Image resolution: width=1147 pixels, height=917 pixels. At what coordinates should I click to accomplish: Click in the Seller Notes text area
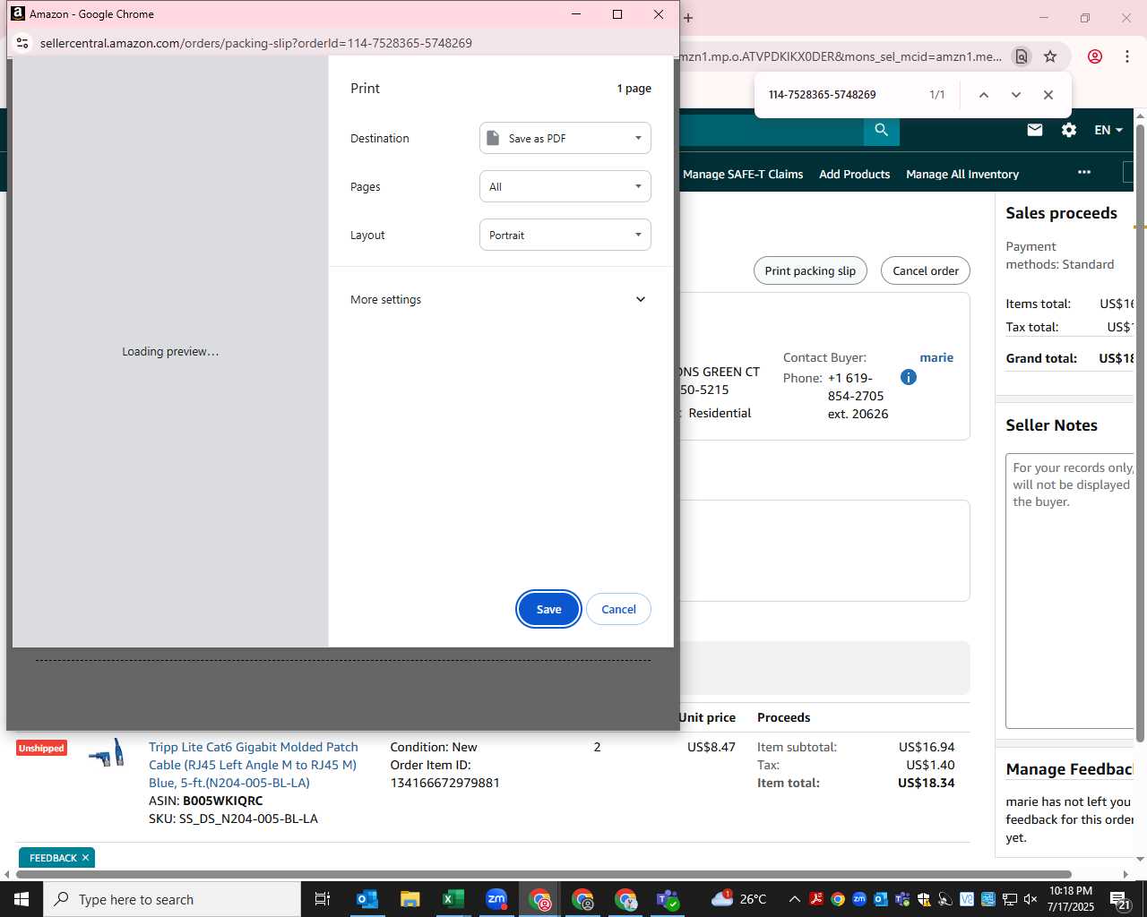click(x=1070, y=591)
